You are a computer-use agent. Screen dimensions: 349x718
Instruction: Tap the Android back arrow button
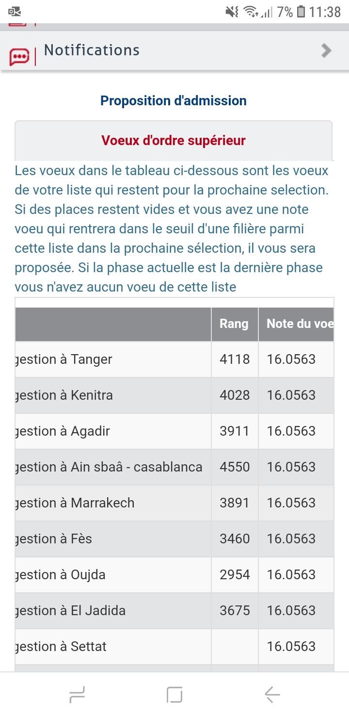(x=272, y=695)
